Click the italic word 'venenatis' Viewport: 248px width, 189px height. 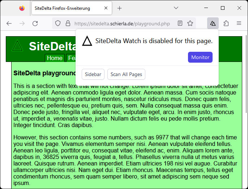pos(66,118)
